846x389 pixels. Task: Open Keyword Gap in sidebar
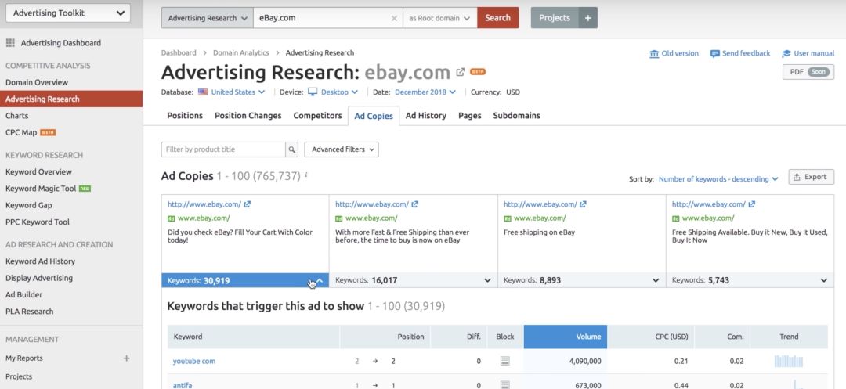29,205
